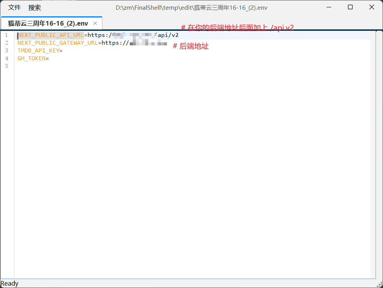Select line number 3 in the gutter

point(6,51)
